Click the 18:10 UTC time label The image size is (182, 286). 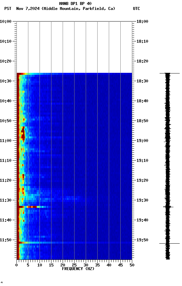pos(142,41)
